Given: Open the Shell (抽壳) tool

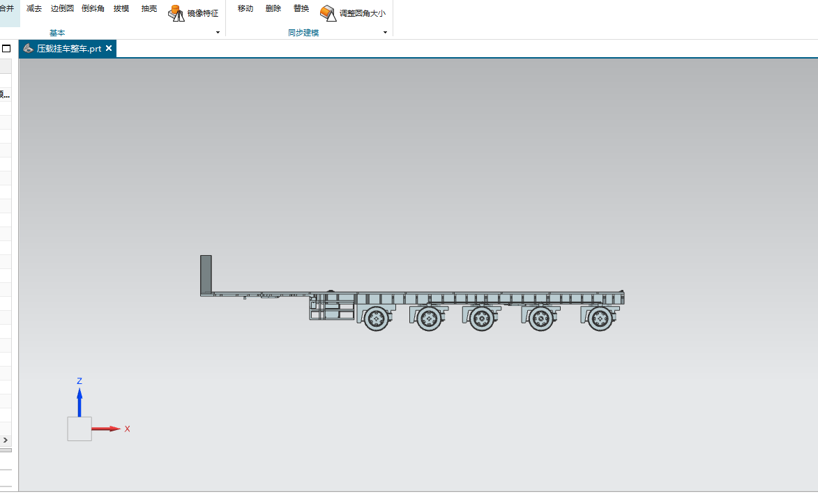Looking at the screenshot, I should click(149, 8).
